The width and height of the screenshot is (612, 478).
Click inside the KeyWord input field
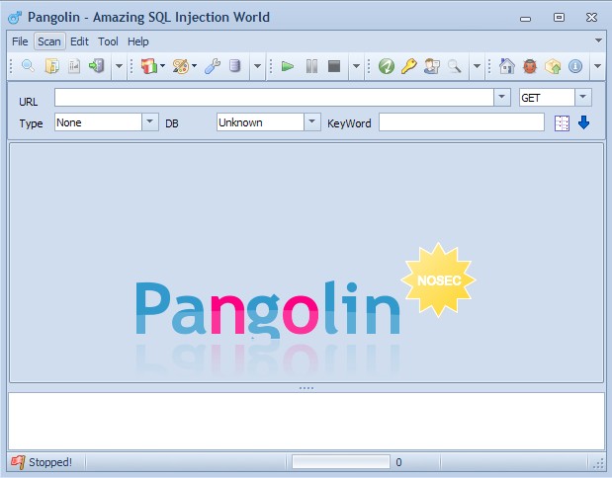pyautogui.click(x=462, y=122)
